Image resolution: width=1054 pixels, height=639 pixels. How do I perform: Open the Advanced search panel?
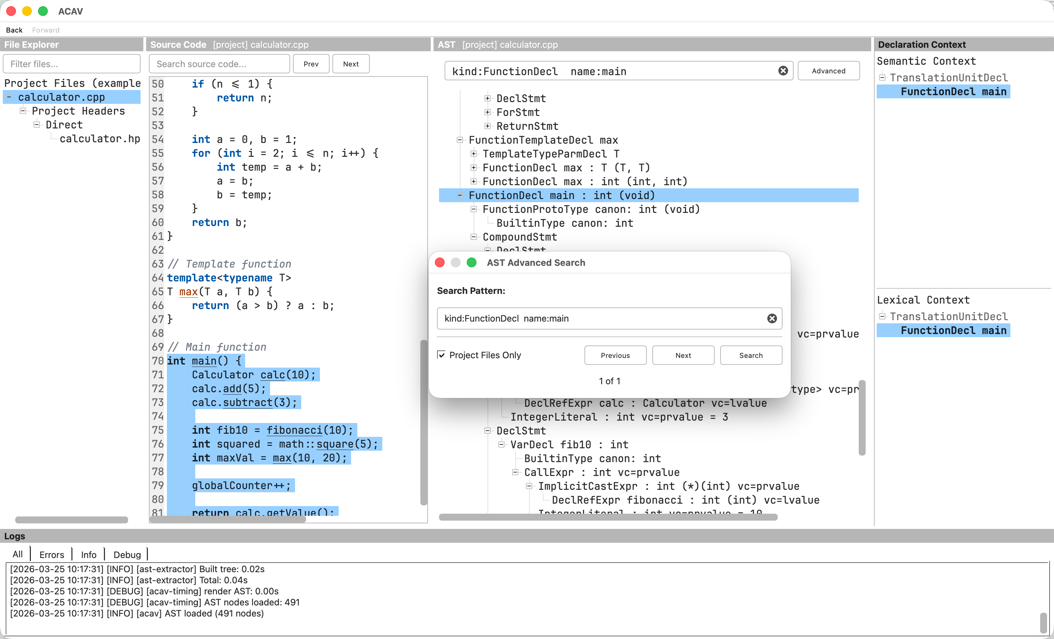point(827,71)
